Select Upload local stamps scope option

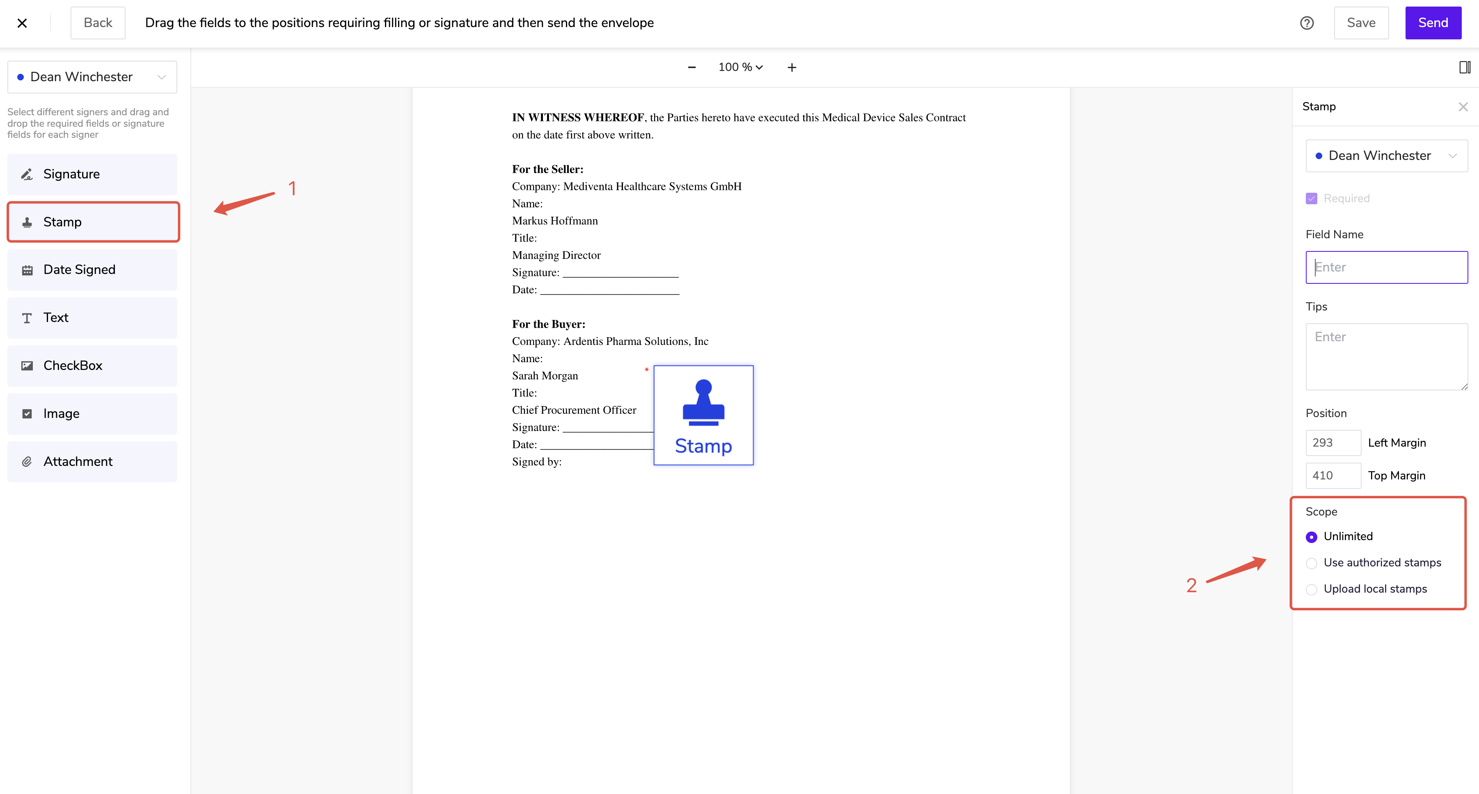click(x=1311, y=589)
